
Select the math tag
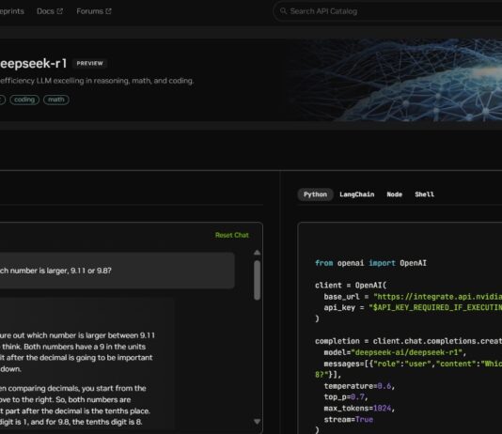pyautogui.click(x=56, y=100)
